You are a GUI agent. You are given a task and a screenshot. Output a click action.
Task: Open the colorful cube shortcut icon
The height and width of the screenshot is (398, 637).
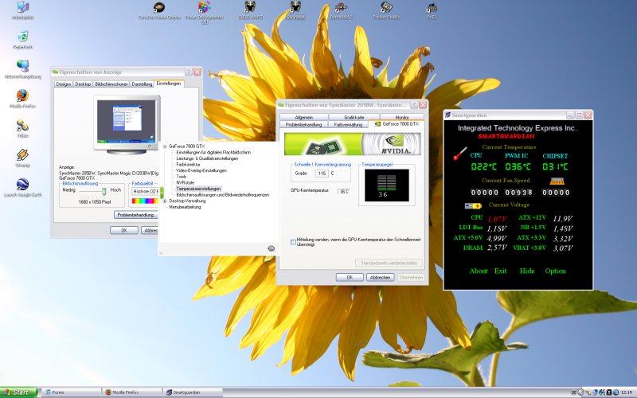pyautogui.click(x=205, y=7)
